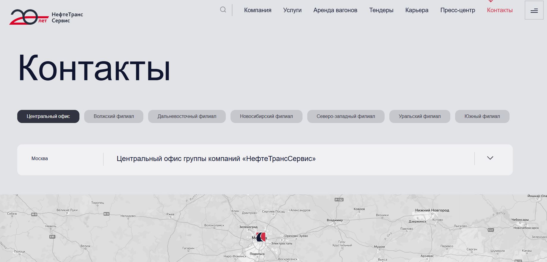Click the search magnifier icon

223,10
